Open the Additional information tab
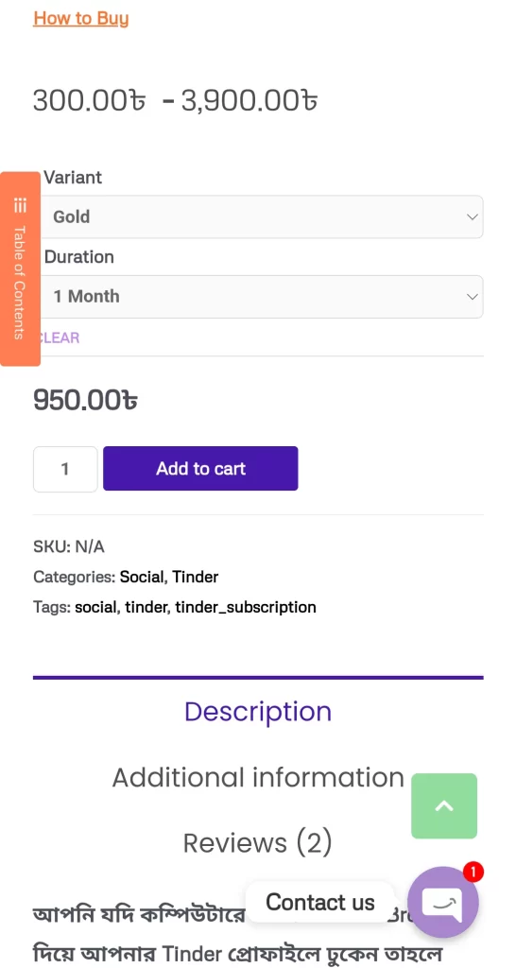The image size is (516, 968). [x=258, y=777]
